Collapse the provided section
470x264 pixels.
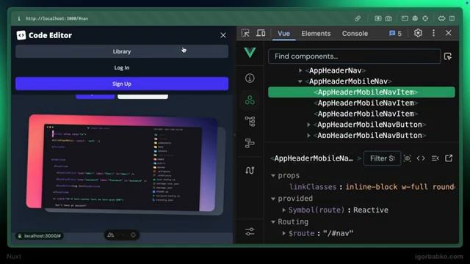[273, 199]
